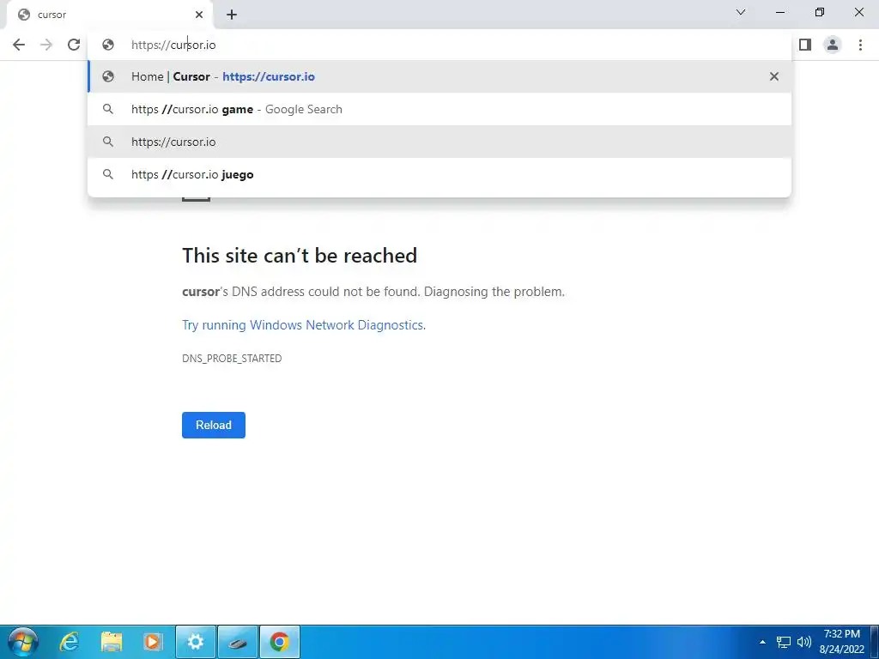Open the Chrome three-dot menu
The width and height of the screenshot is (879, 659).
point(860,45)
